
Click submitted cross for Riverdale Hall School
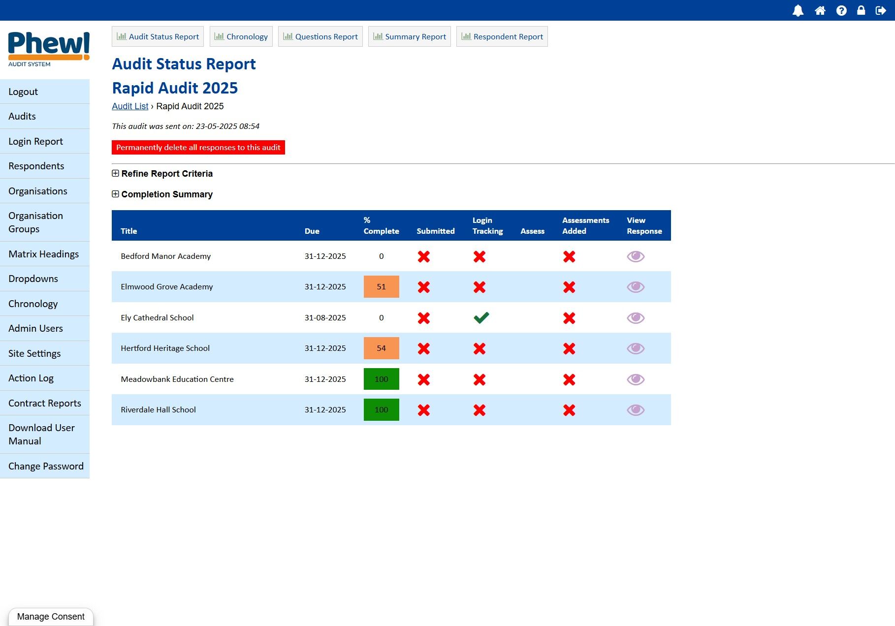coord(423,410)
